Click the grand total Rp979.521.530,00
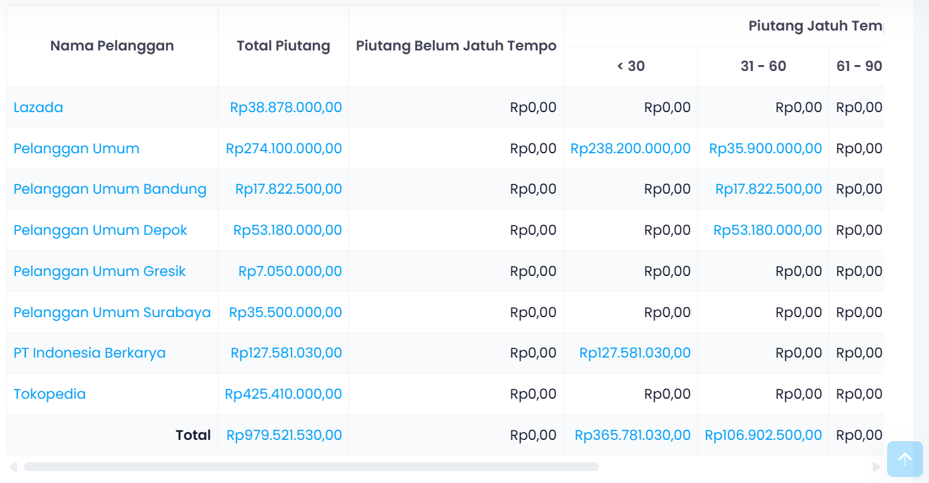 point(282,435)
